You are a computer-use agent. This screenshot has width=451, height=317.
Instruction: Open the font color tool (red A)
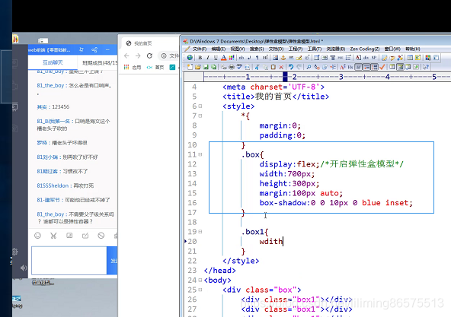[x=223, y=58]
